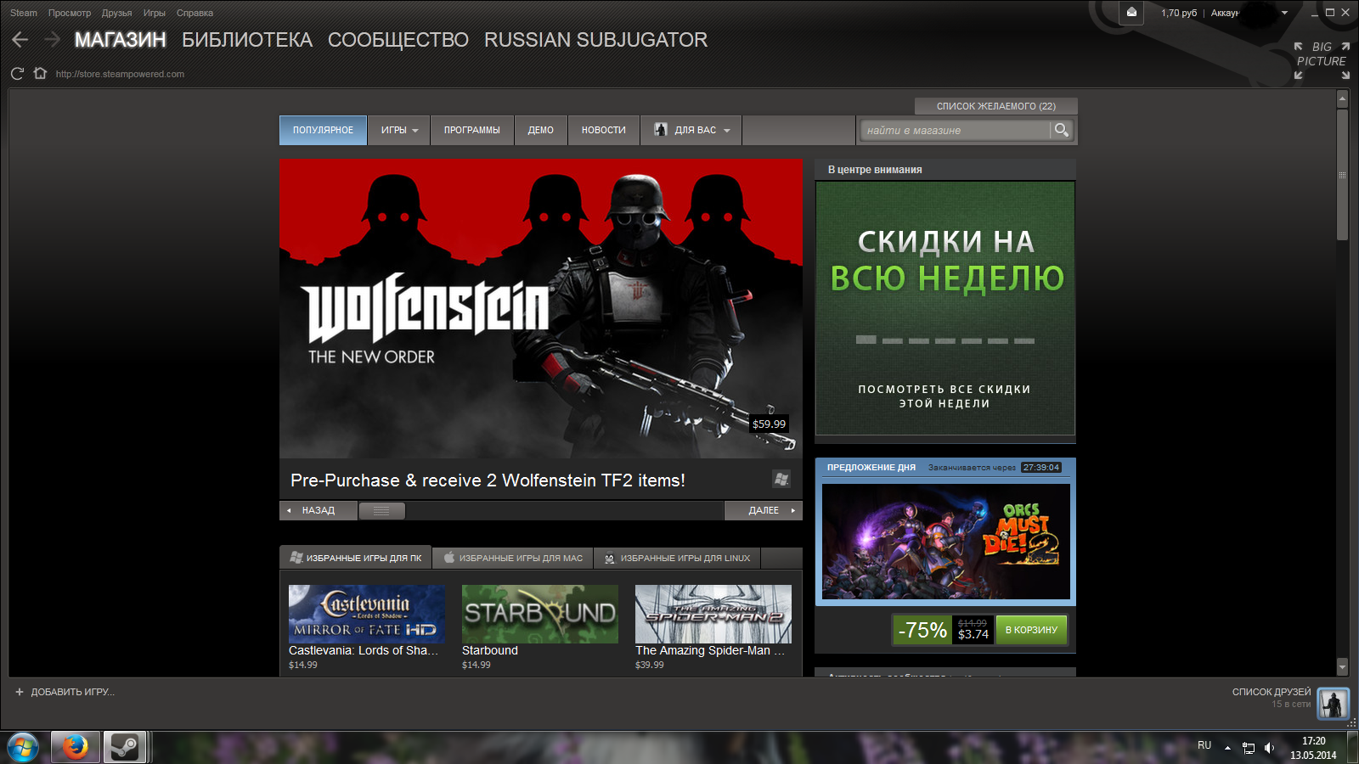Click Pre-Purchase Wolfenstein TF2 items caption
Viewport: 1359px width, 764px height.
click(488, 480)
